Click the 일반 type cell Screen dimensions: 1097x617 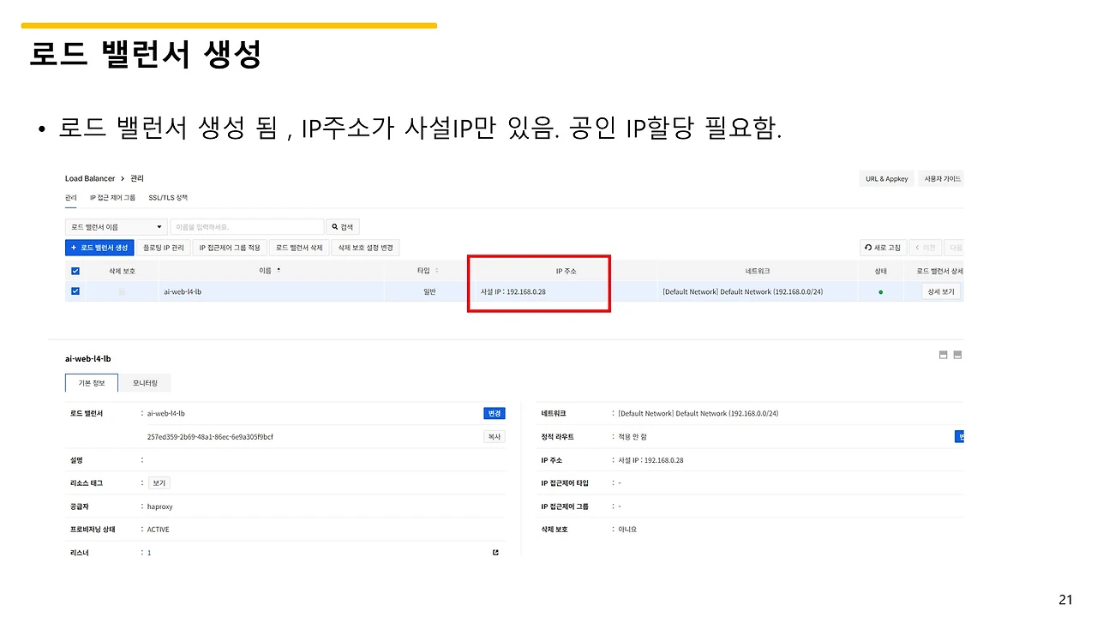[429, 291]
